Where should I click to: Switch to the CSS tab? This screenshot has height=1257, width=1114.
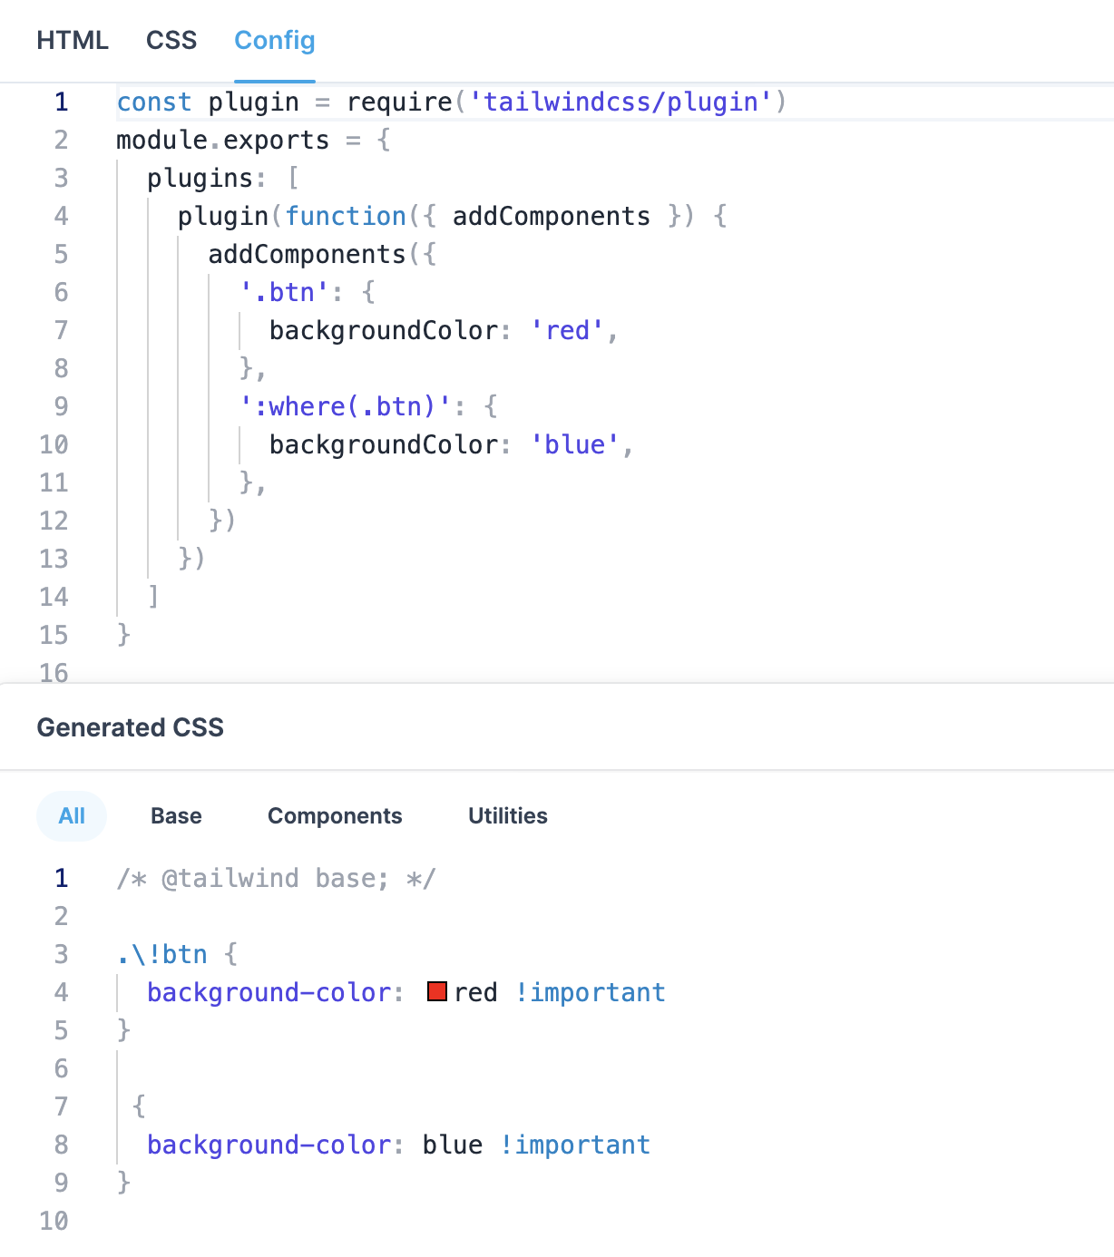click(171, 40)
